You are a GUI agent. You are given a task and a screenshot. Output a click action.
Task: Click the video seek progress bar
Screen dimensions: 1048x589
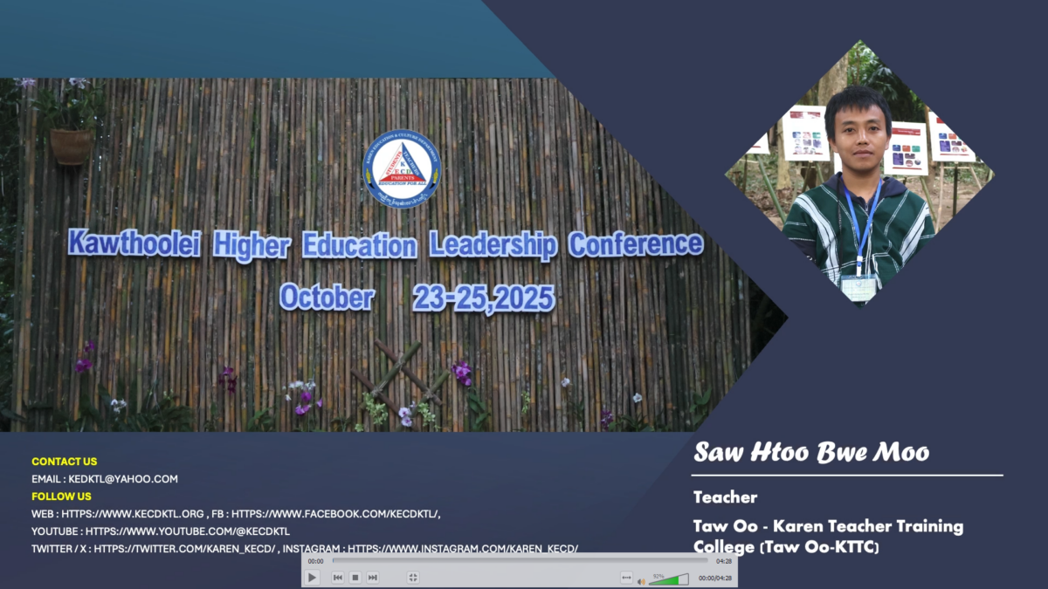click(x=520, y=561)
